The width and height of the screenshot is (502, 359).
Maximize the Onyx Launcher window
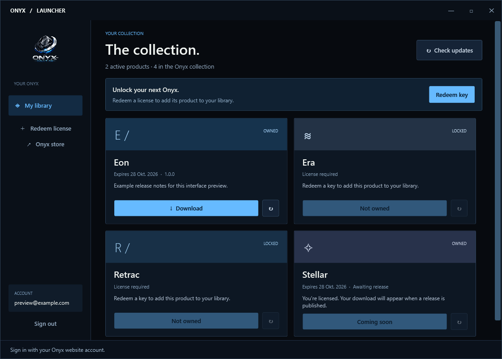pos(471,11)
